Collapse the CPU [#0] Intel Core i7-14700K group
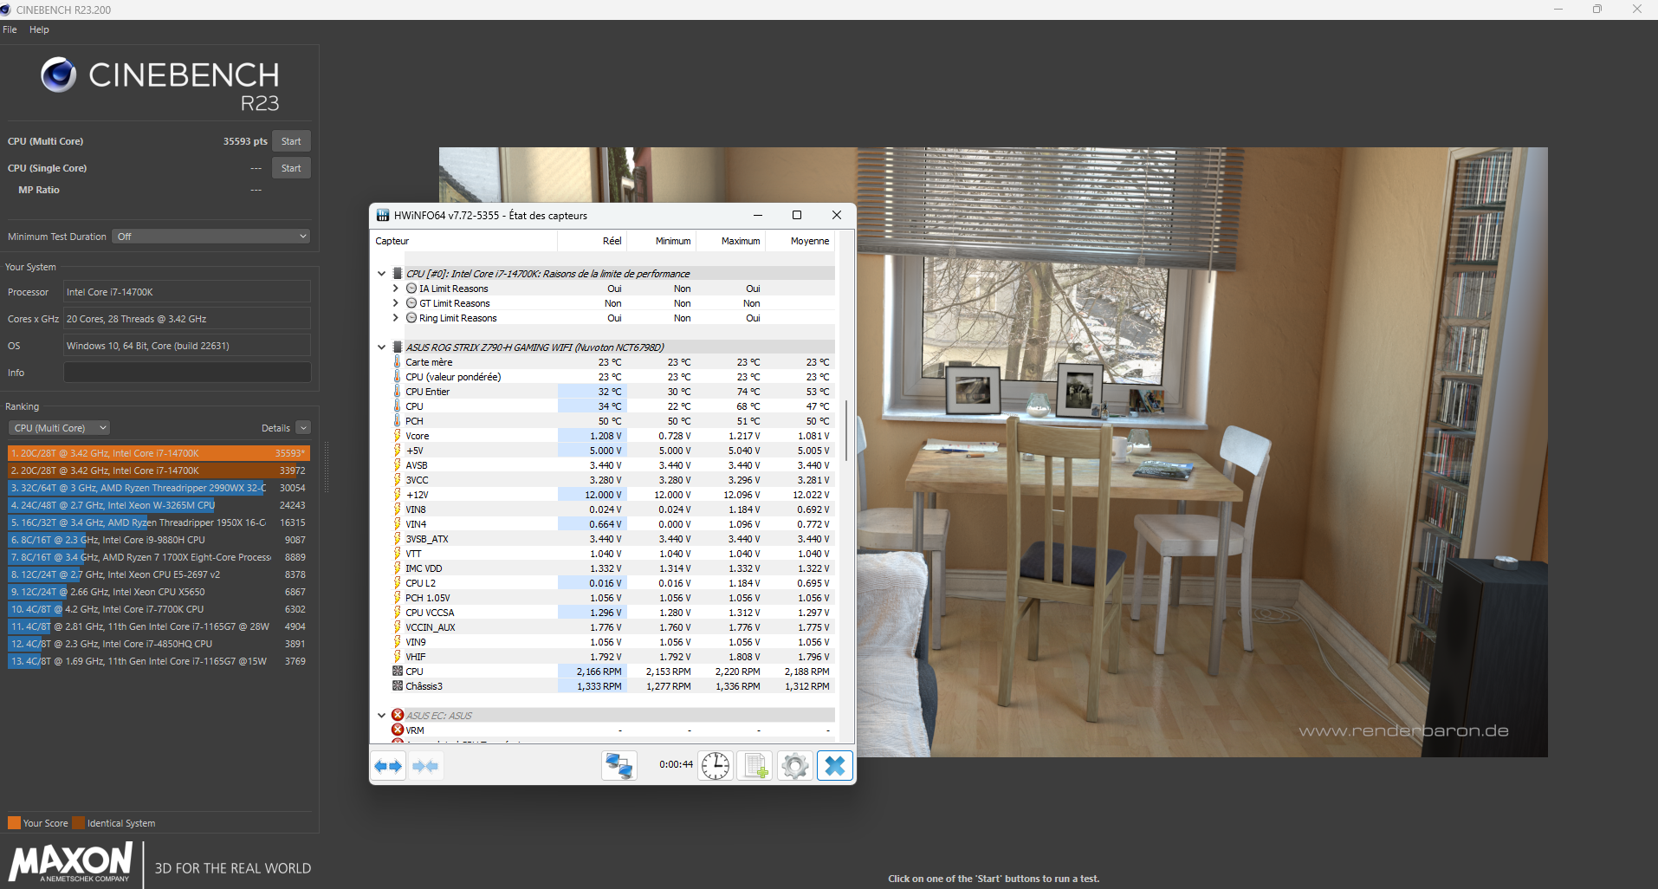The height and width of the screenshot is (889, 1658). click(381, 274)
